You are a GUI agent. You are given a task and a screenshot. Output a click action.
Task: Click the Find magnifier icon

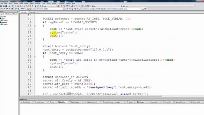[x=24, y=6]
